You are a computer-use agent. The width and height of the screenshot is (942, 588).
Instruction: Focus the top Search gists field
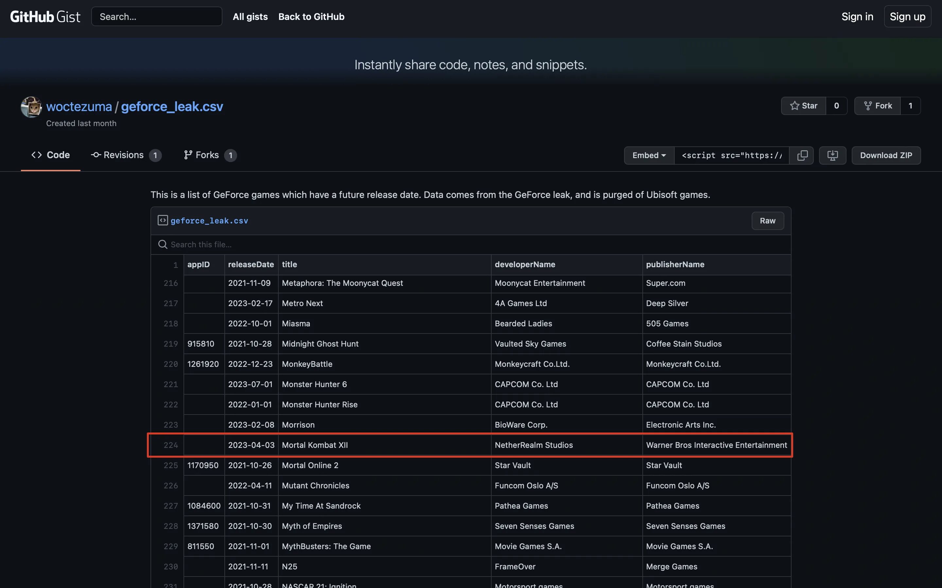pos(156,16)
